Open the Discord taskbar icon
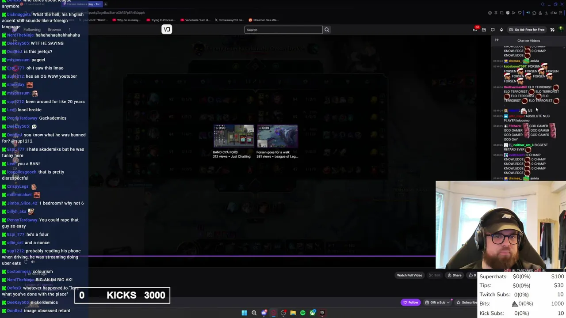The width and height of the screenshot is (566, 318). click(264, 313)
